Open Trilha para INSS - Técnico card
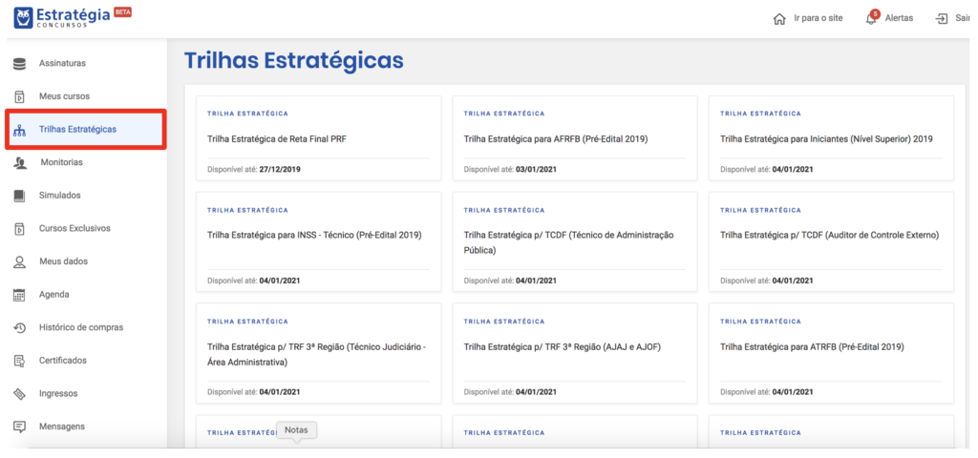978x458 pixels. (319, 241)
